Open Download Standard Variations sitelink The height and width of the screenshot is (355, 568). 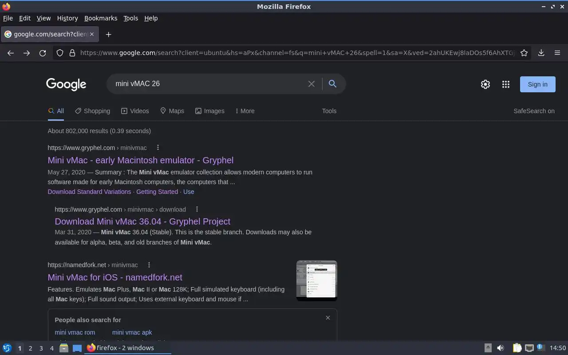click(89, 192)
